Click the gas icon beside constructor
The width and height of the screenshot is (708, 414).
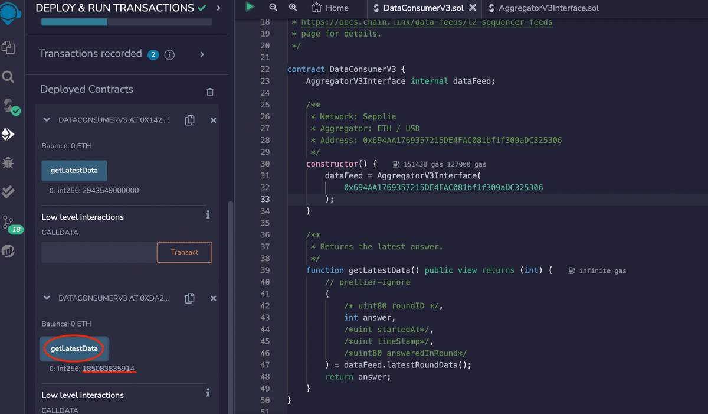(396, 164)
